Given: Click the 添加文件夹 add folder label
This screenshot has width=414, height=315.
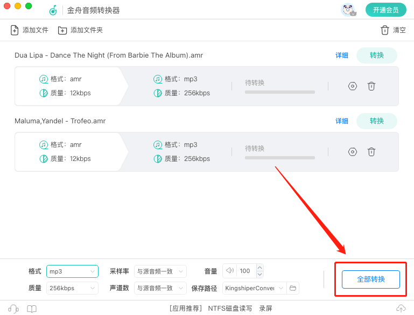Looking at the screenshot, I should coord(87,30).
